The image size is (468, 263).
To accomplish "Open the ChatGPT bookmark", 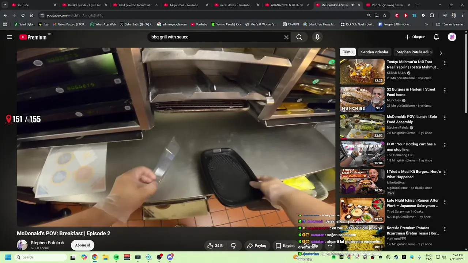I will [291, 24].
